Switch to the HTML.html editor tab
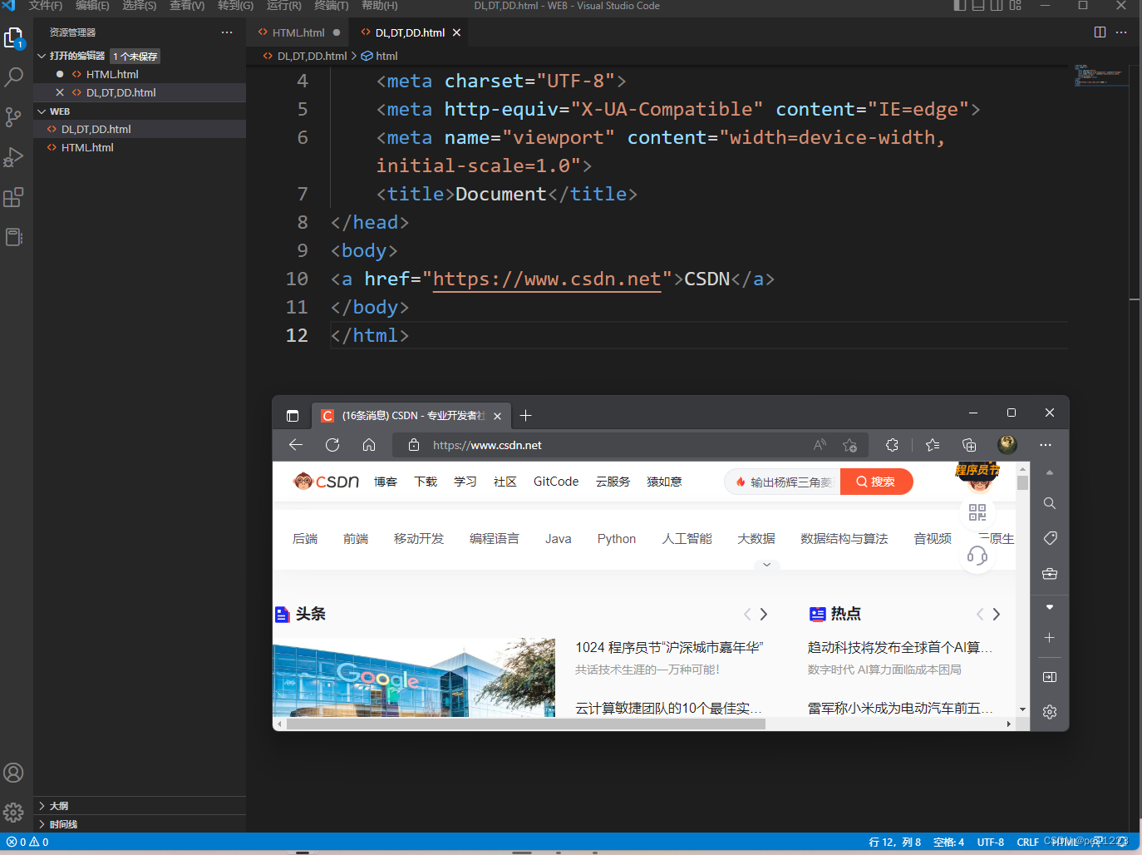 (298, 32)
